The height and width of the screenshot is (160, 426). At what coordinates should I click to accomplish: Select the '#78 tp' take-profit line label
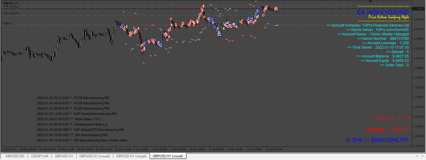[x=7, y=24]
